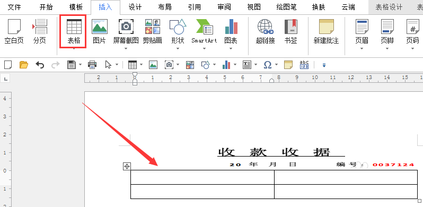The image size is (423, 207).
Task: Insert a SmartArt graphic
Action: pos(204,31)
